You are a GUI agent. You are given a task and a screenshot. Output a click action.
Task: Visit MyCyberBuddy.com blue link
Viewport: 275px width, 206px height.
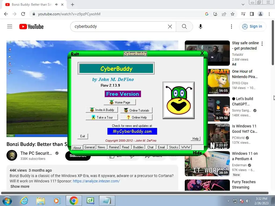pyautogui.click(x=132, y=131)
